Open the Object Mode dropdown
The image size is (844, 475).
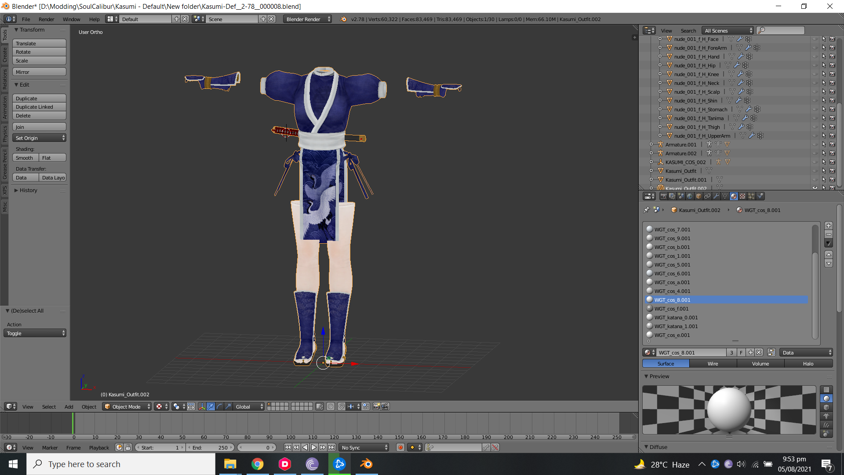click(x=127, y=407)
